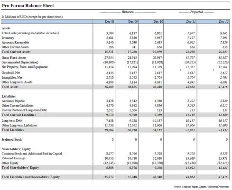The width and height of the screenshot is (232, 190).
Task: Select the Dec-09 column header
Action: [x=133, y=22]
